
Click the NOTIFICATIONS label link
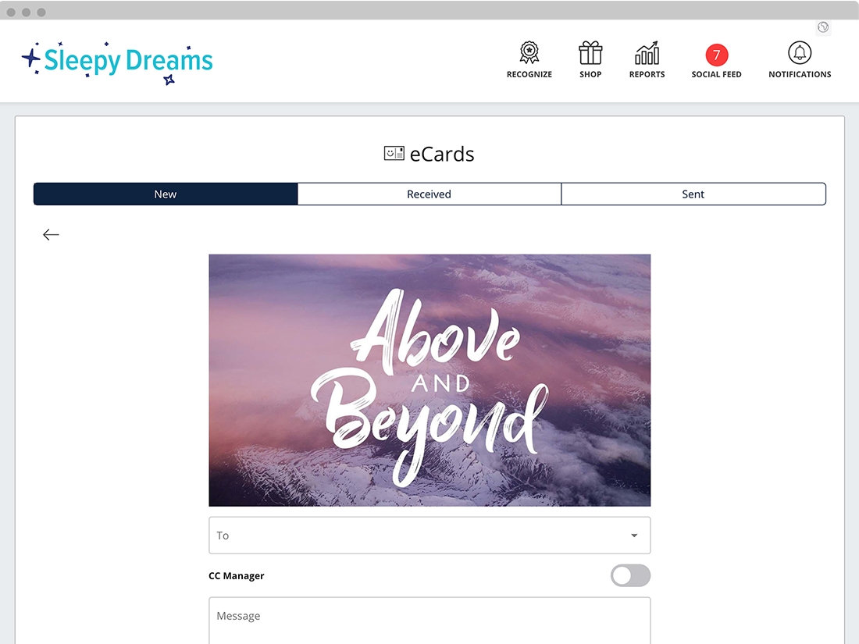pos(800,74)
